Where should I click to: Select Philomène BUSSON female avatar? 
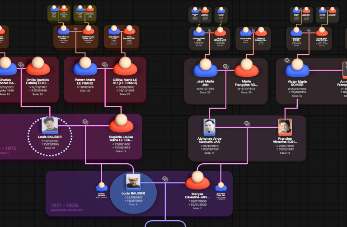point(261,32)
